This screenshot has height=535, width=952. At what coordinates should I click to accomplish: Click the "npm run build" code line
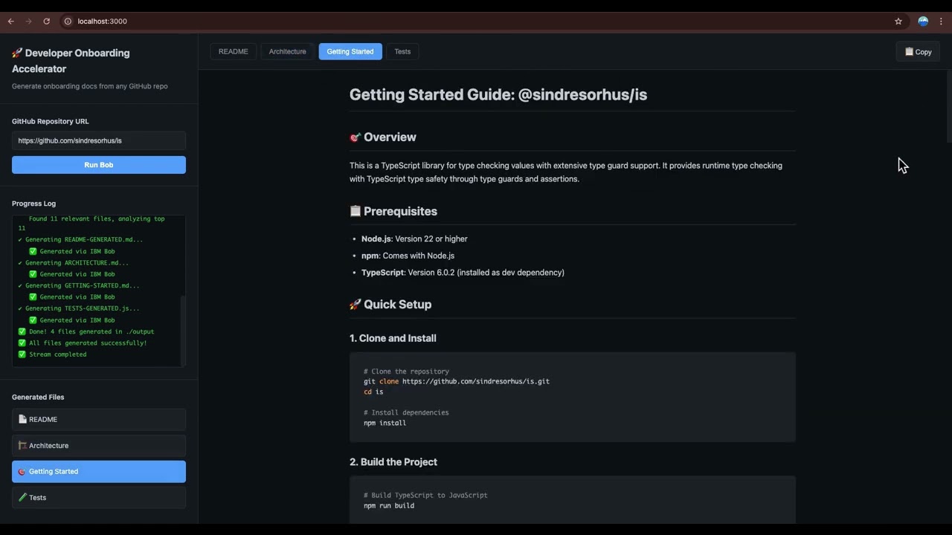[389, 506]
